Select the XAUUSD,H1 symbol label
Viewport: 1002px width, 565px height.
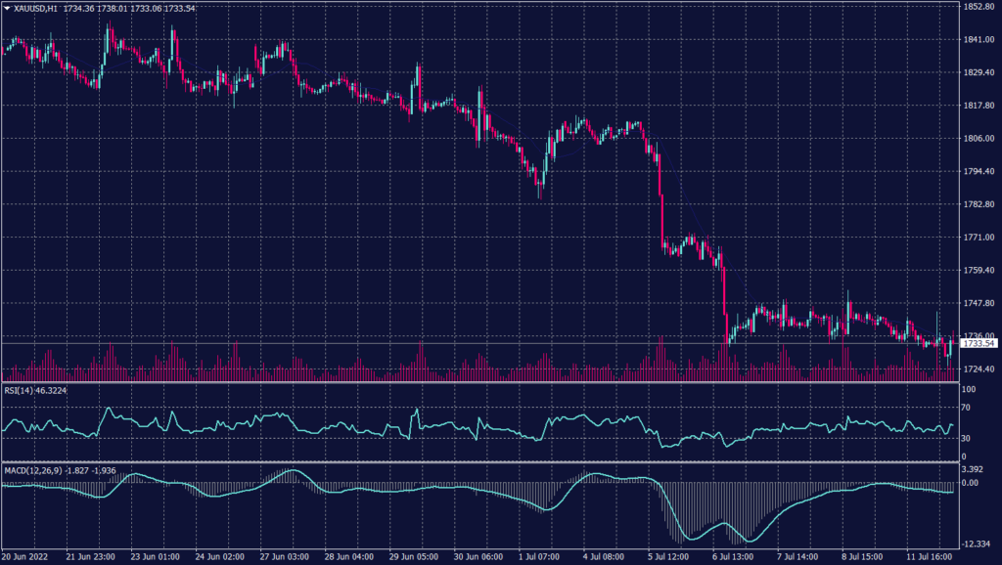point(35,8)
